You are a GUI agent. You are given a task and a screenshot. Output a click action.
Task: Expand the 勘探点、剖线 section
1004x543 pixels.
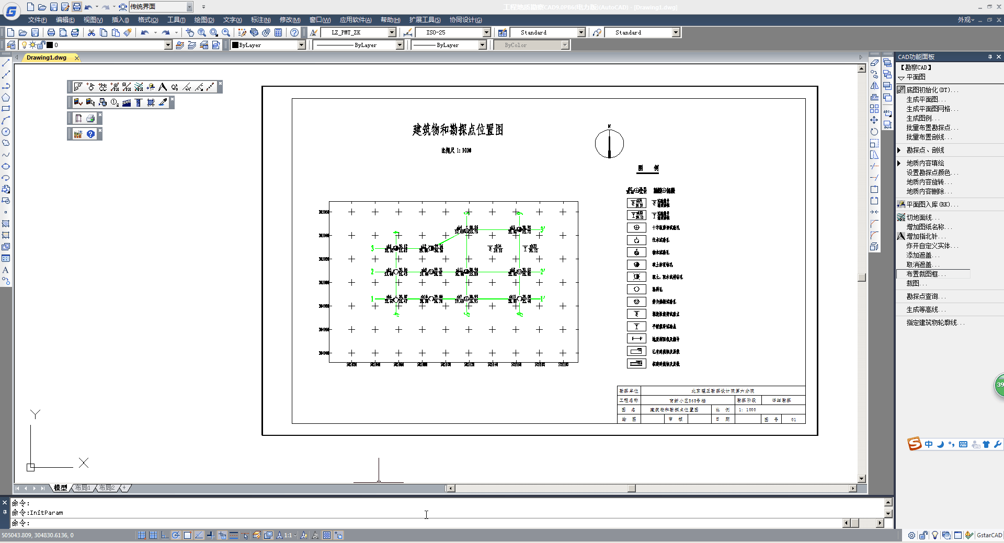[x=899, y=150]
